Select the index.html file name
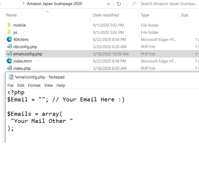This screenshot has height=178, width=199. pos(22,61)
